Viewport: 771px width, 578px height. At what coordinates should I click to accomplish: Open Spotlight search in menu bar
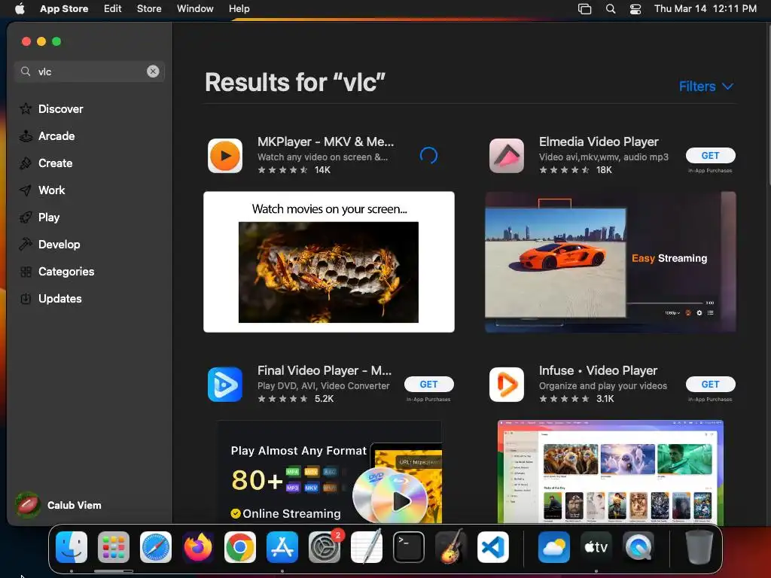610,8
